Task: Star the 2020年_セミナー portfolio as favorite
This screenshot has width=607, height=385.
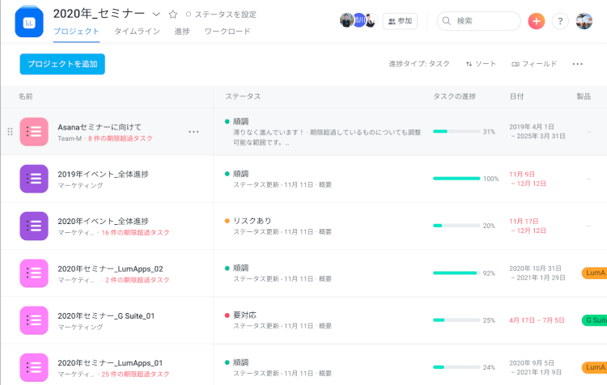Action: (x=173, y=15)
